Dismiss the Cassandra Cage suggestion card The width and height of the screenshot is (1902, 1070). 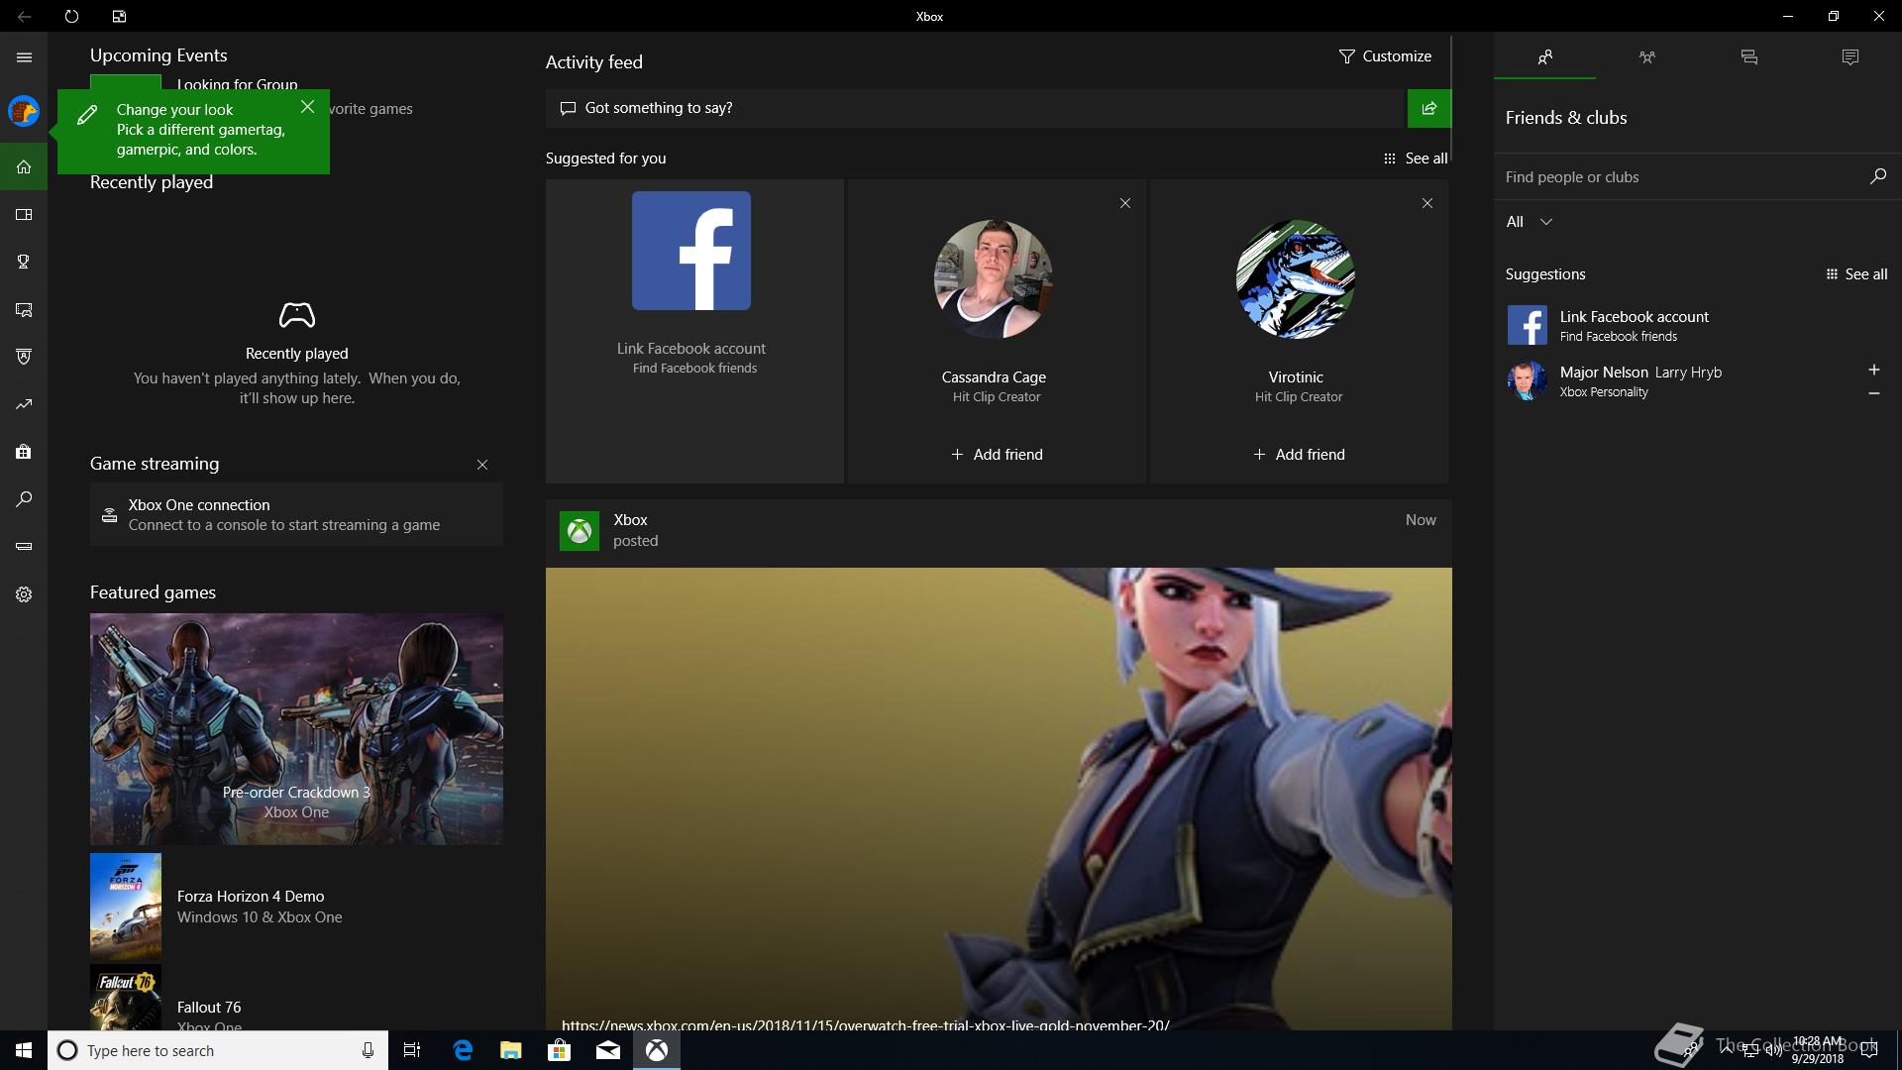(x=1124, y=203)
